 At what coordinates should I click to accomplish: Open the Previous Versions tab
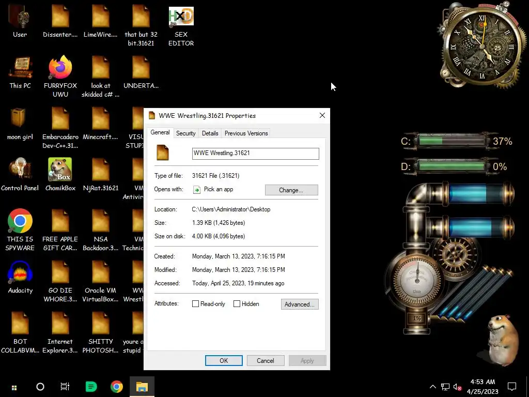[246, 133]
